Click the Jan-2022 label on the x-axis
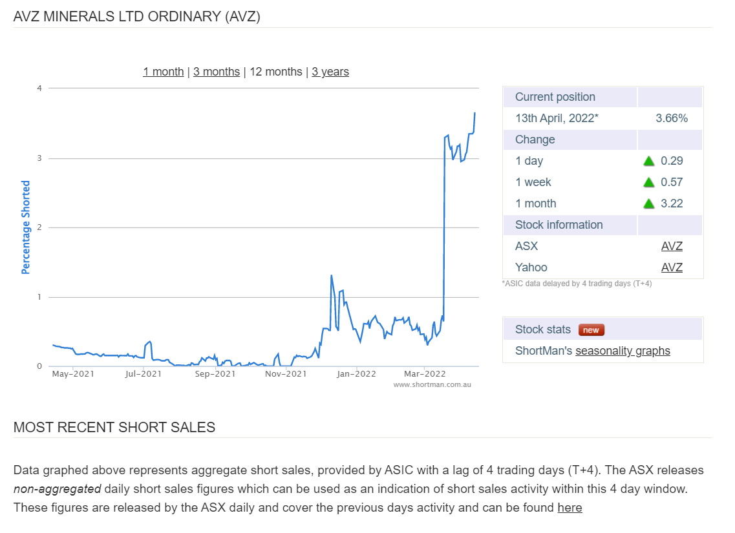Screen dimensions: 735x533 356,373
